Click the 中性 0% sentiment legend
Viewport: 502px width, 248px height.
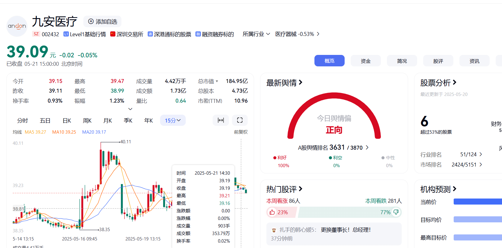point(388,161)
